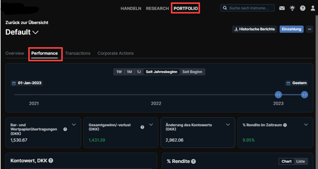318x169 pixels.
Task: Open the Transactions tab
Action: click(78, 53)
